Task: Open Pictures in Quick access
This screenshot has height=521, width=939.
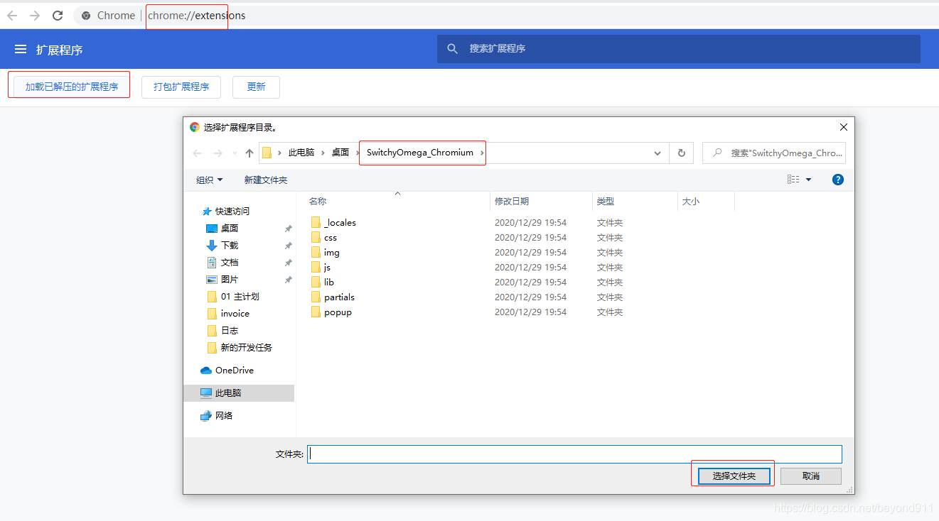Action: click(x=222, y=280)
